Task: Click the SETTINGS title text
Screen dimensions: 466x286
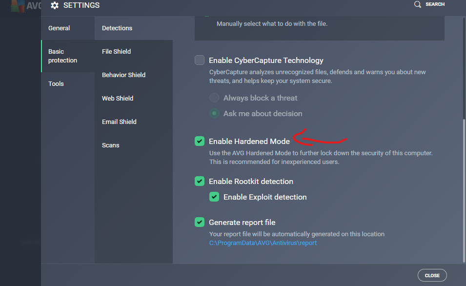Action: tap(81, 5)
